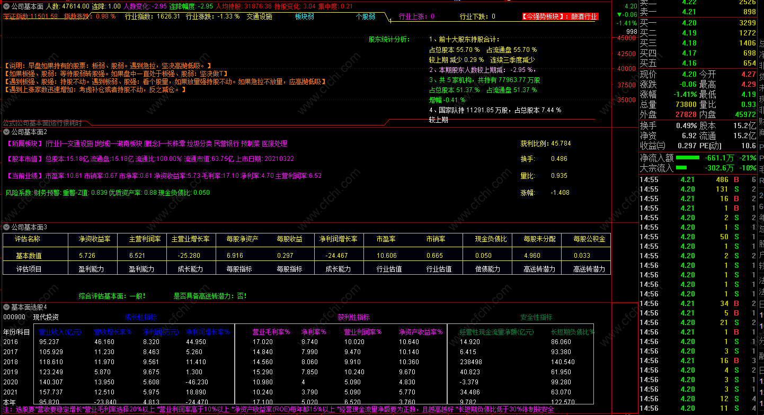This screenshot has width=764, height=415.
Task: Click the 净流入额 green flow bar
Action: coord(687,158)
